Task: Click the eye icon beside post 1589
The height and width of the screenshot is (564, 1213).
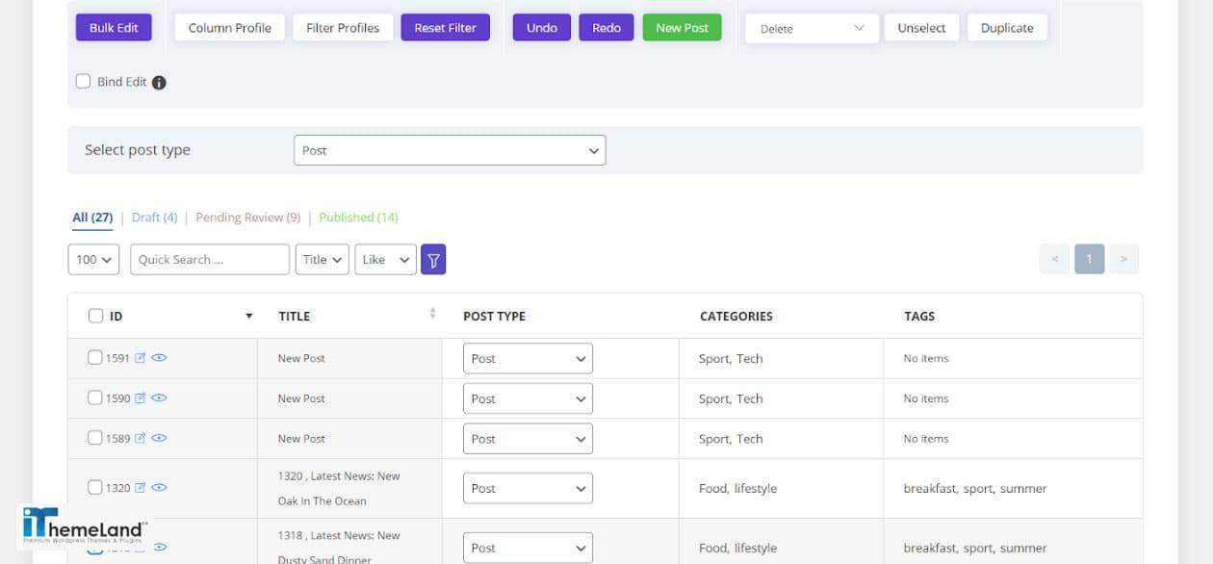Action: coord(158,438)
